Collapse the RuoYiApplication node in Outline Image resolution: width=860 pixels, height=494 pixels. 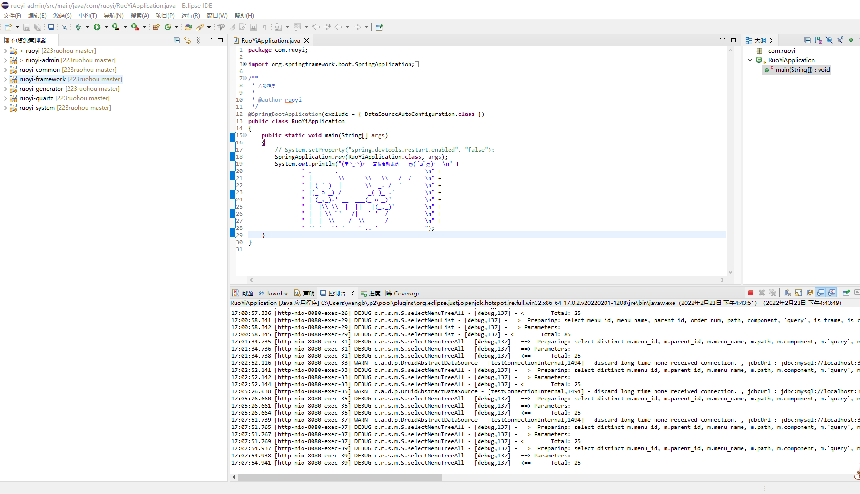tap(751, 60)
